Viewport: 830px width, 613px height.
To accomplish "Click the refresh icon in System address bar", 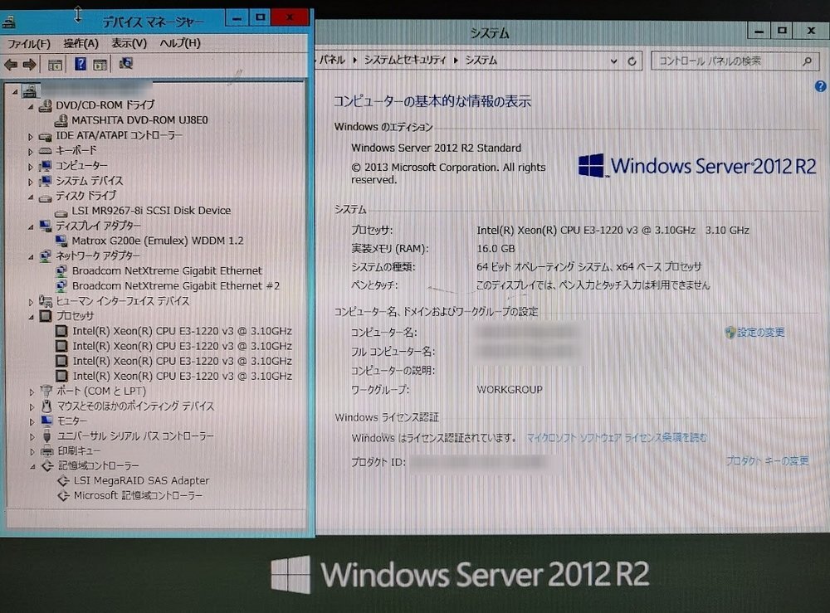I will click(x=632, y=61).
